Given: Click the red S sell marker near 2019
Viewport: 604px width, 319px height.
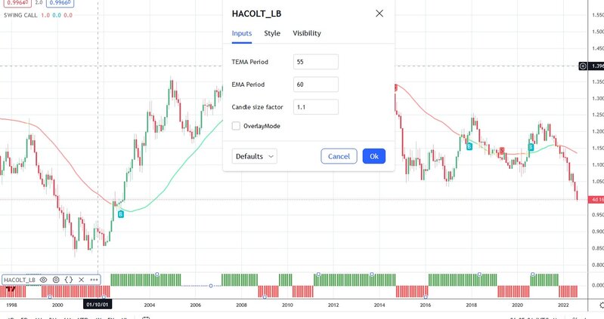Looking at the screenshot, I should tap(502, 151).
